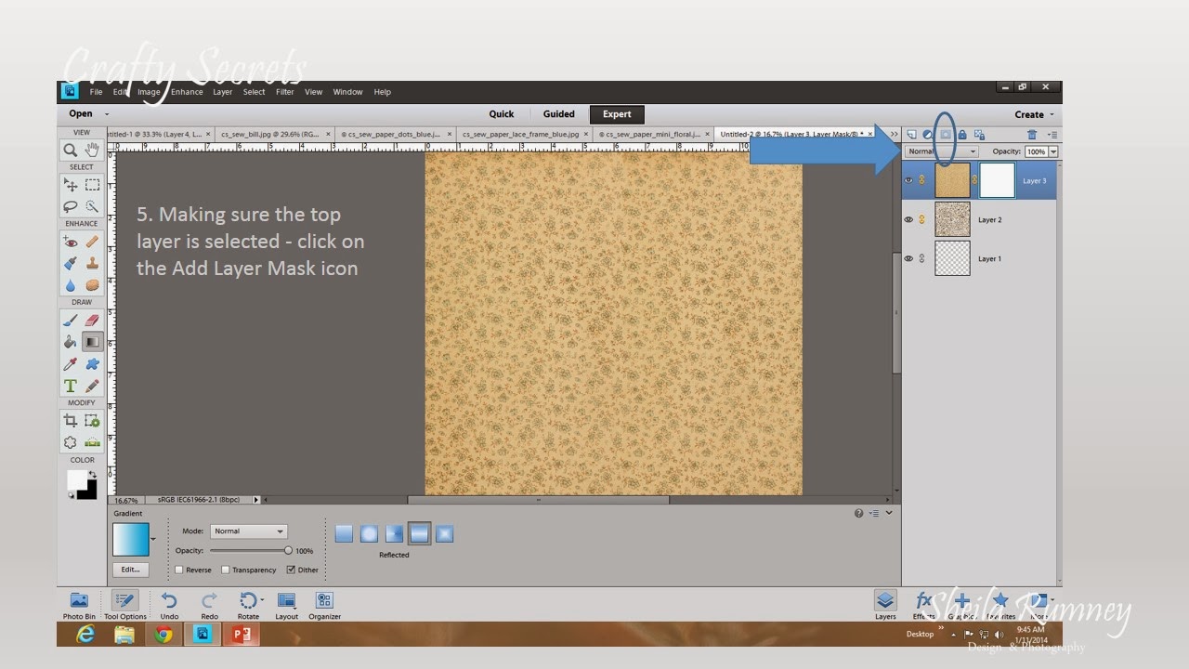Image resolution: width=1189 pixels, height=669 pixels.
Task: Open the Filter menu
Action: click(x=285, y=92)
